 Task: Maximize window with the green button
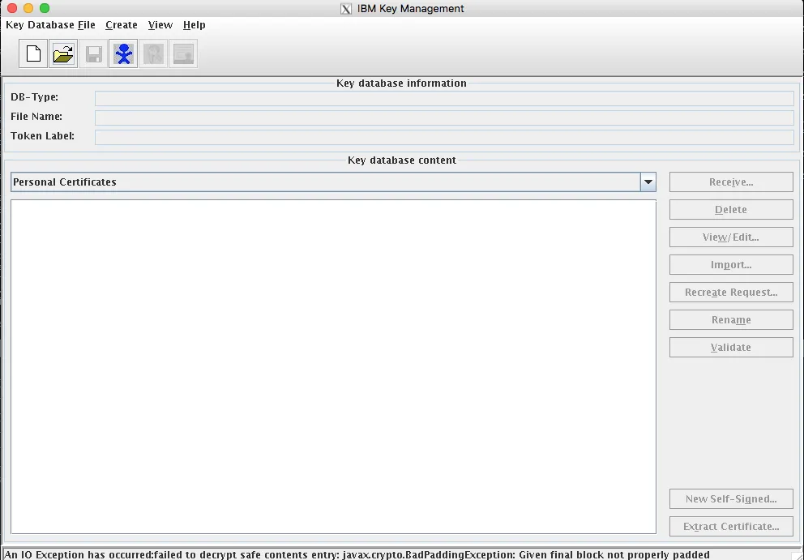(45, 8)
